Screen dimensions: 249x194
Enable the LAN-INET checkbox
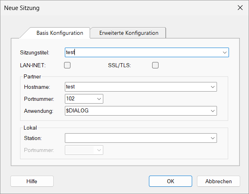(x=67, y=65)
